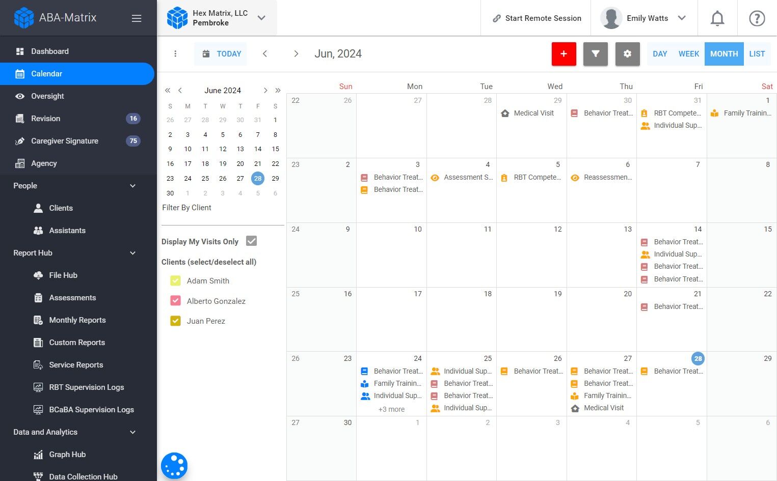Open Assessment event on June 4
Image resolution: width=777 pixels, height=481 pixels.
pyautogui.click(x=462, y=178)
